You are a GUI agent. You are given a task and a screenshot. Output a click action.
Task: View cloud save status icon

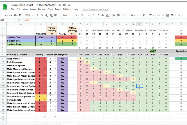point(69,5)
